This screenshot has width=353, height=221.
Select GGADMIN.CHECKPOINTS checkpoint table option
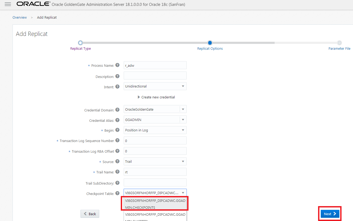pyautogui.click(x=155, y=204)
